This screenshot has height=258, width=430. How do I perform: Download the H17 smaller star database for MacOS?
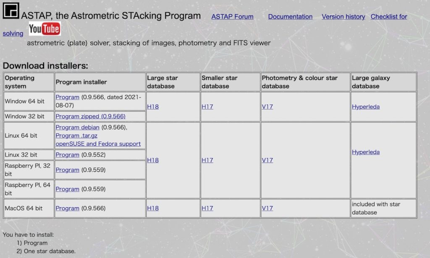coord(207,208)
